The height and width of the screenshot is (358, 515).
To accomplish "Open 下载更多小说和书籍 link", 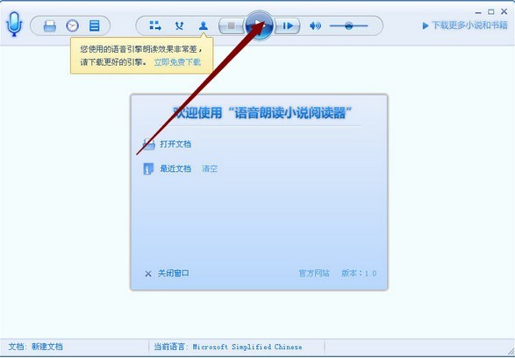I will coord(465,25).
